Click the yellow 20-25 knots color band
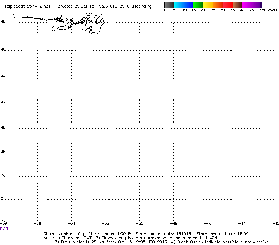The width and height of the screenshot is (279, 245). pyautogui.click(x=208, y=5)
